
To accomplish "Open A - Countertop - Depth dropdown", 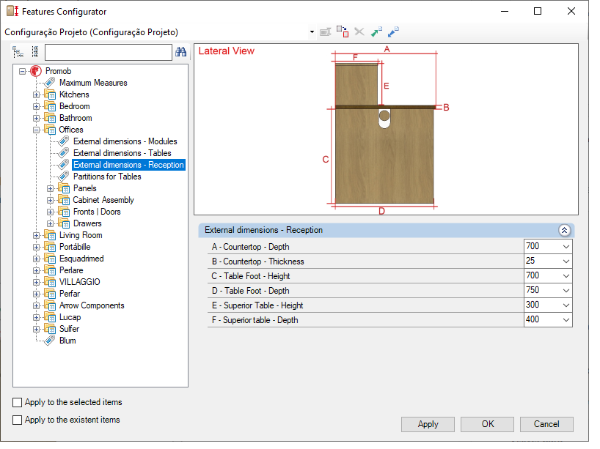I will coord(566,247).
